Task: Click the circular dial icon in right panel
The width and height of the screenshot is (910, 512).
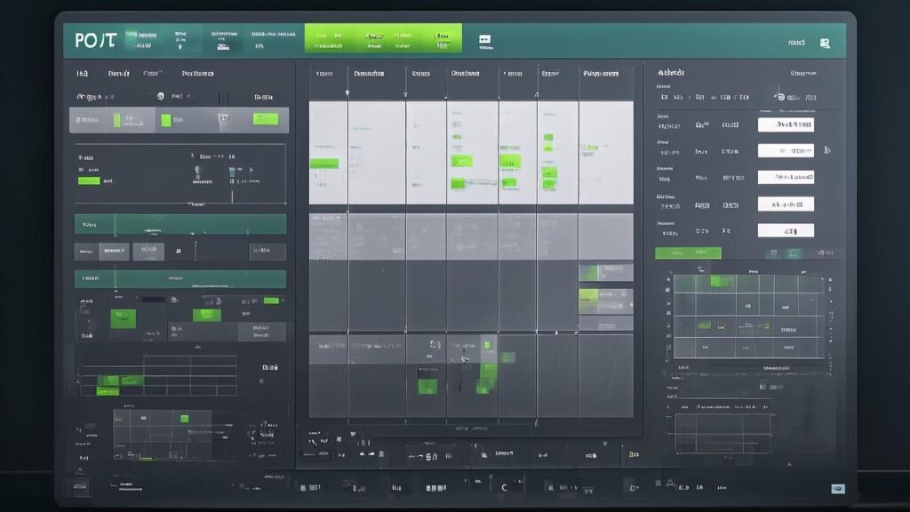Action: [x=778, y=96]
